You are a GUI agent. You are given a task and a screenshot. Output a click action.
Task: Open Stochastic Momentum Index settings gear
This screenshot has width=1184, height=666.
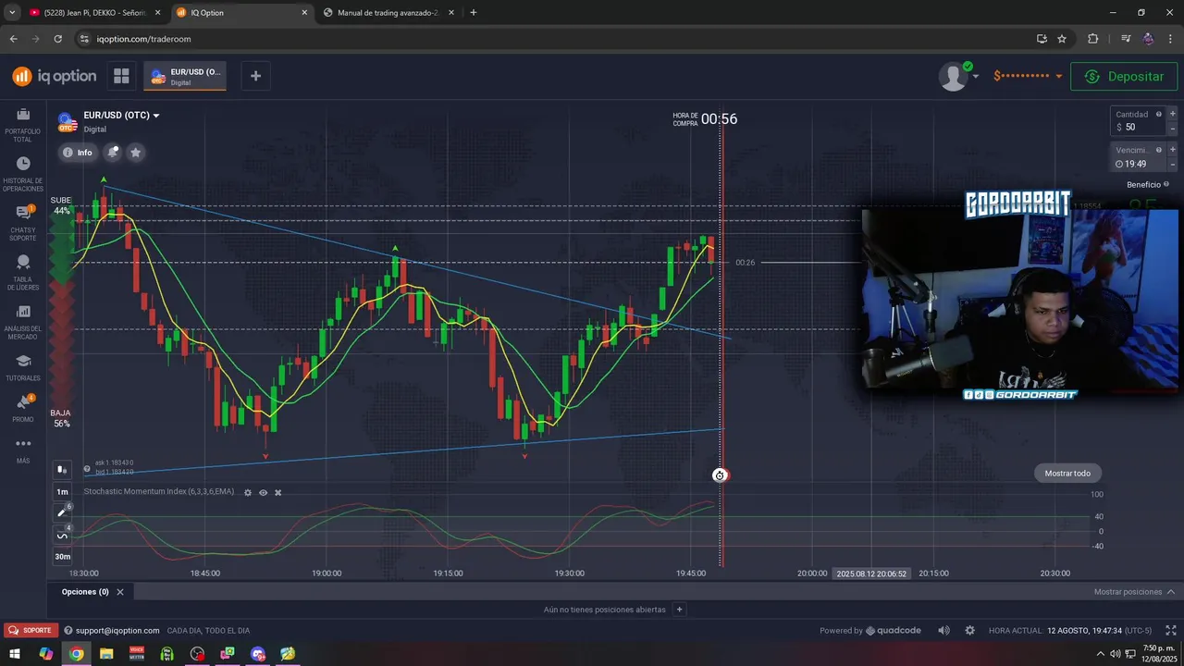click(247, 493)
